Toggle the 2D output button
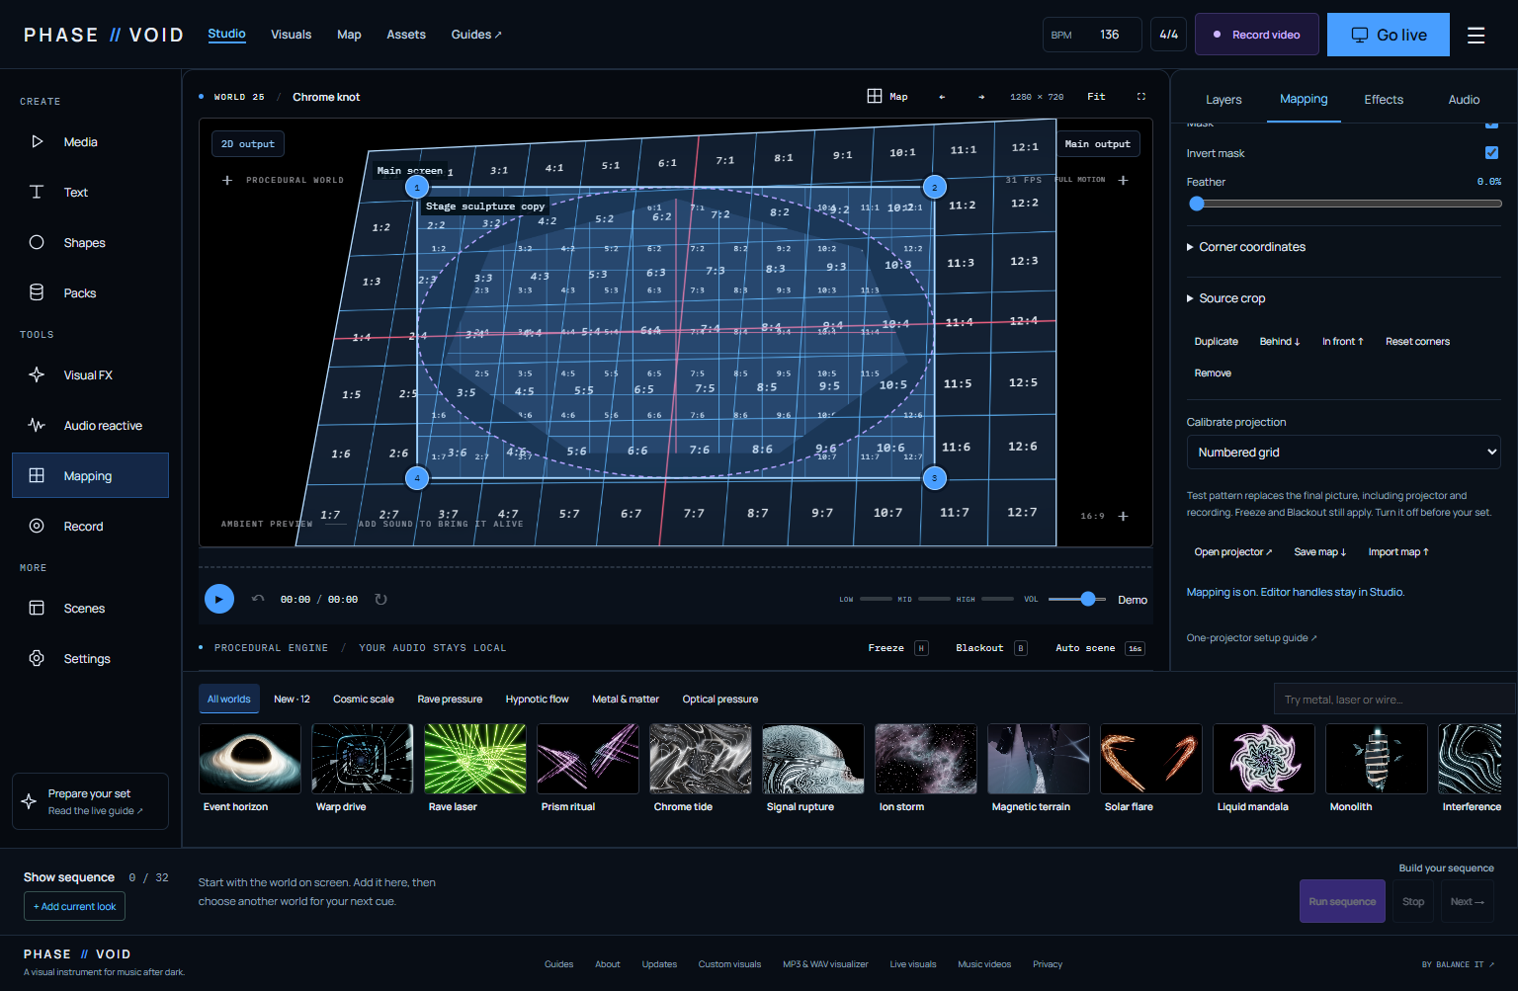 [248, 144]
